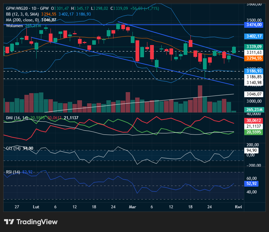Screen dimensions: 269x232
Task: Click the Mar date label on time axis
Action: coord(132,207)
